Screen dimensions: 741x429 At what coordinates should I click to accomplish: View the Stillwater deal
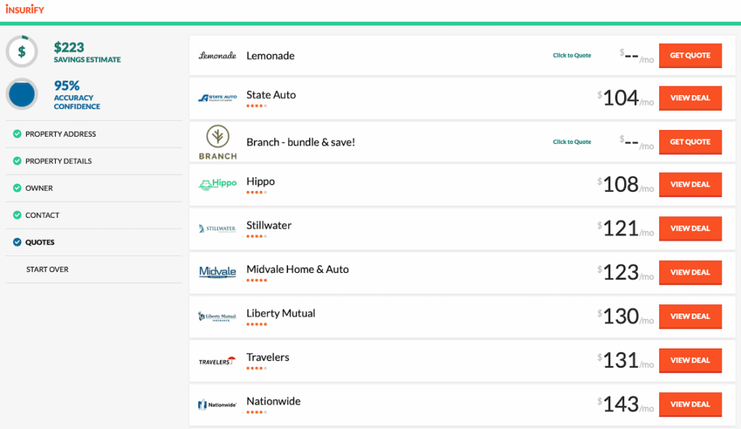pos(690,229)
